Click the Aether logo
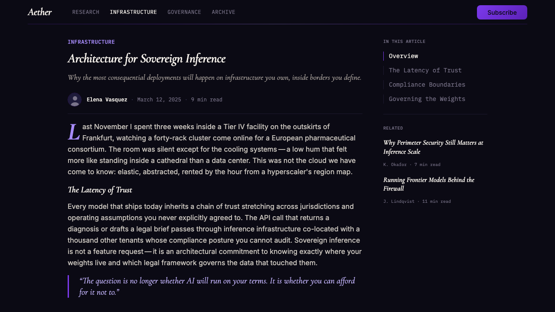Image resolution: width=555 pixels, height=312 pixels. [x=39, y=12]
